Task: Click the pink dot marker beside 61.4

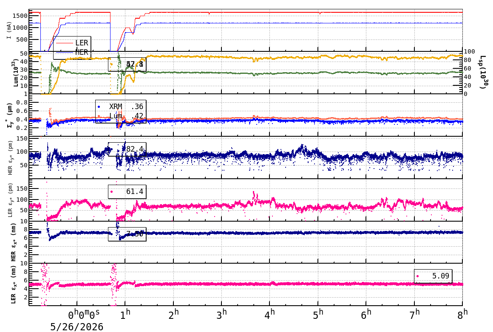Action: click(x=112, y=191)
